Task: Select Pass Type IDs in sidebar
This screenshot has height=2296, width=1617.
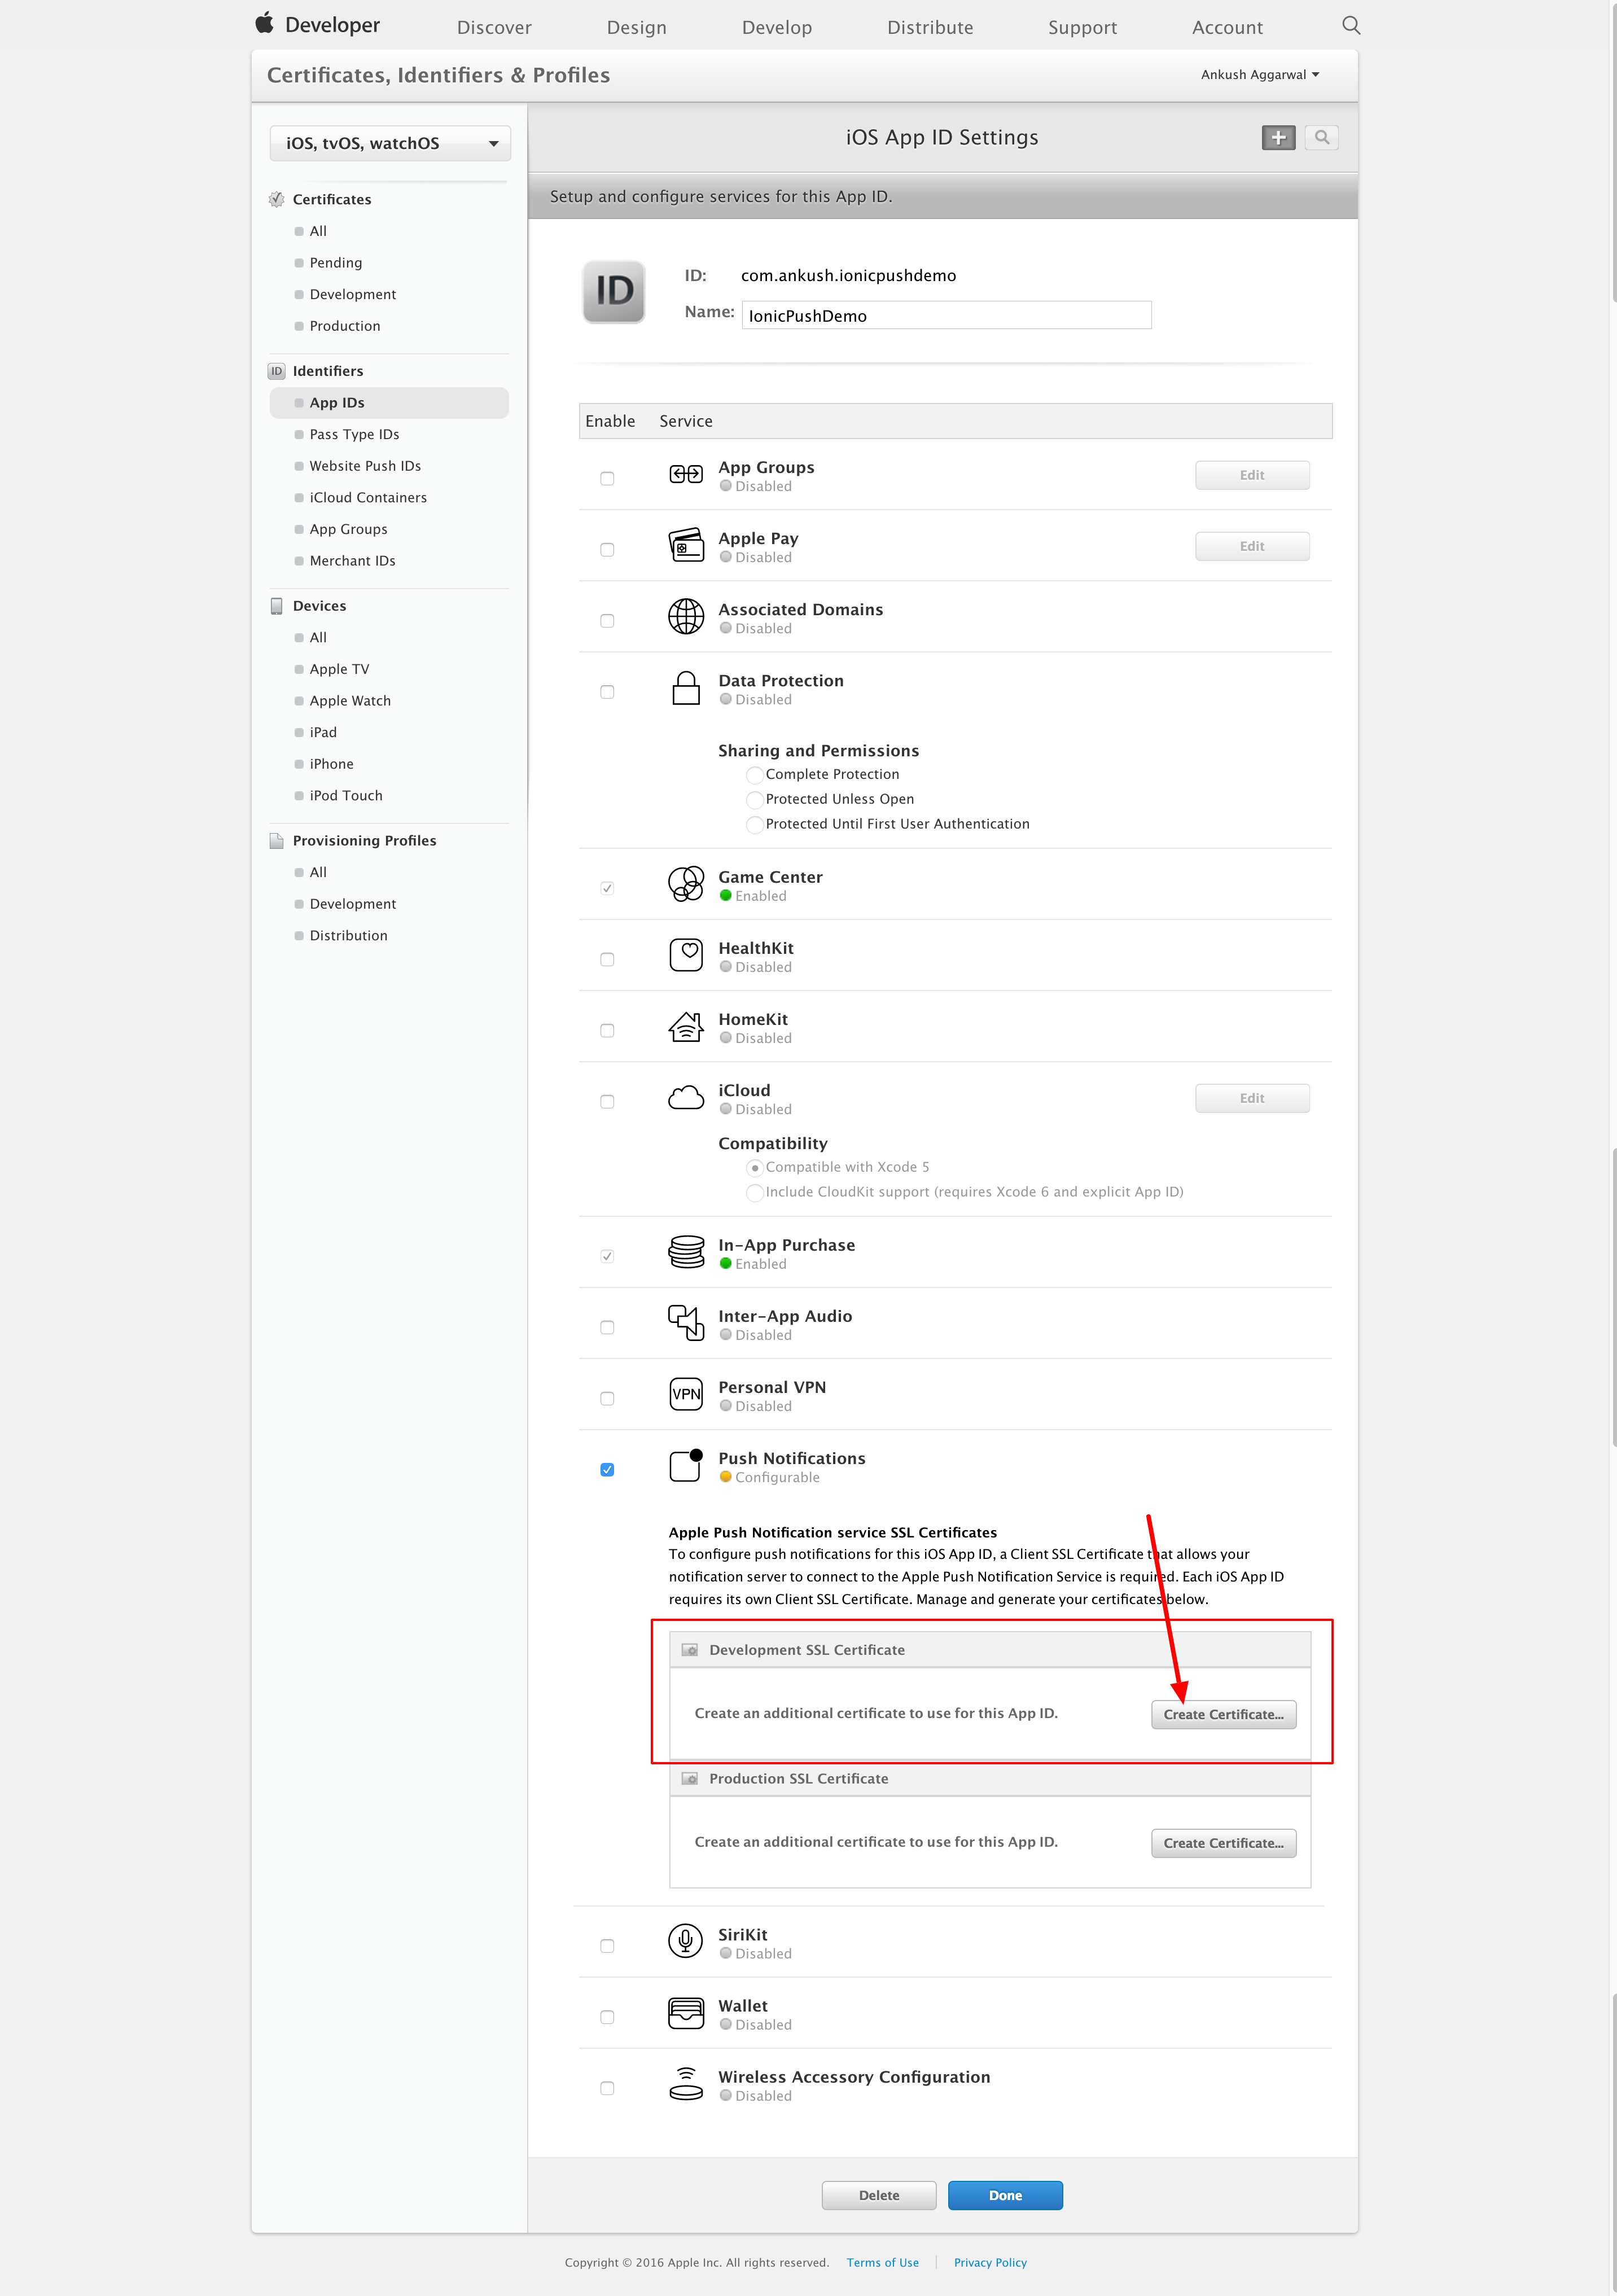Action: (354, 435)
